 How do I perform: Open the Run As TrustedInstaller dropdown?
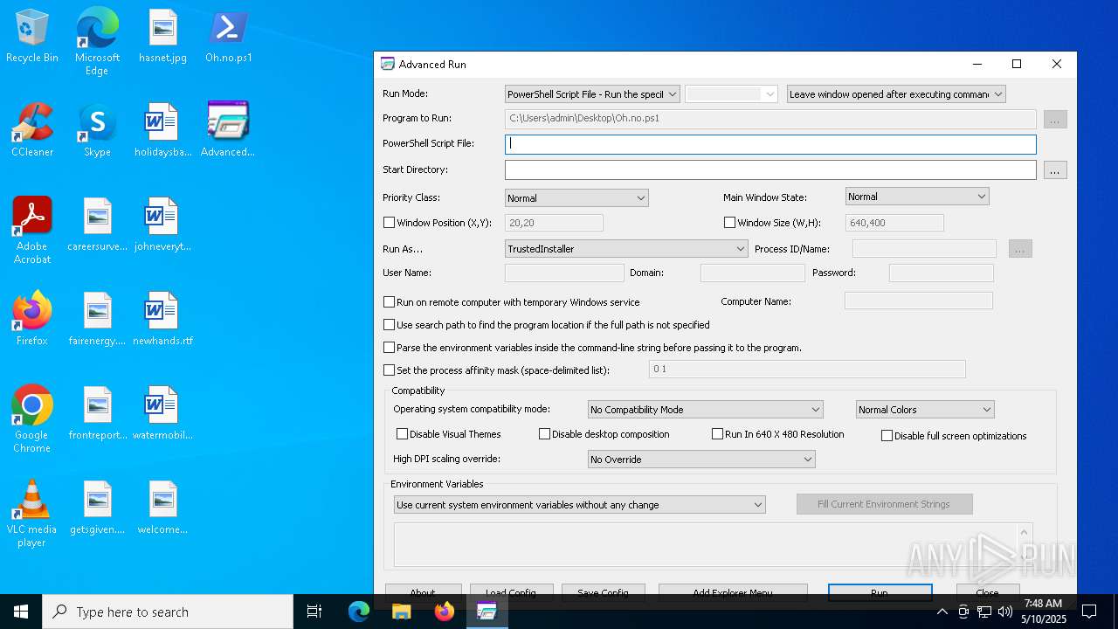[626, 249]
